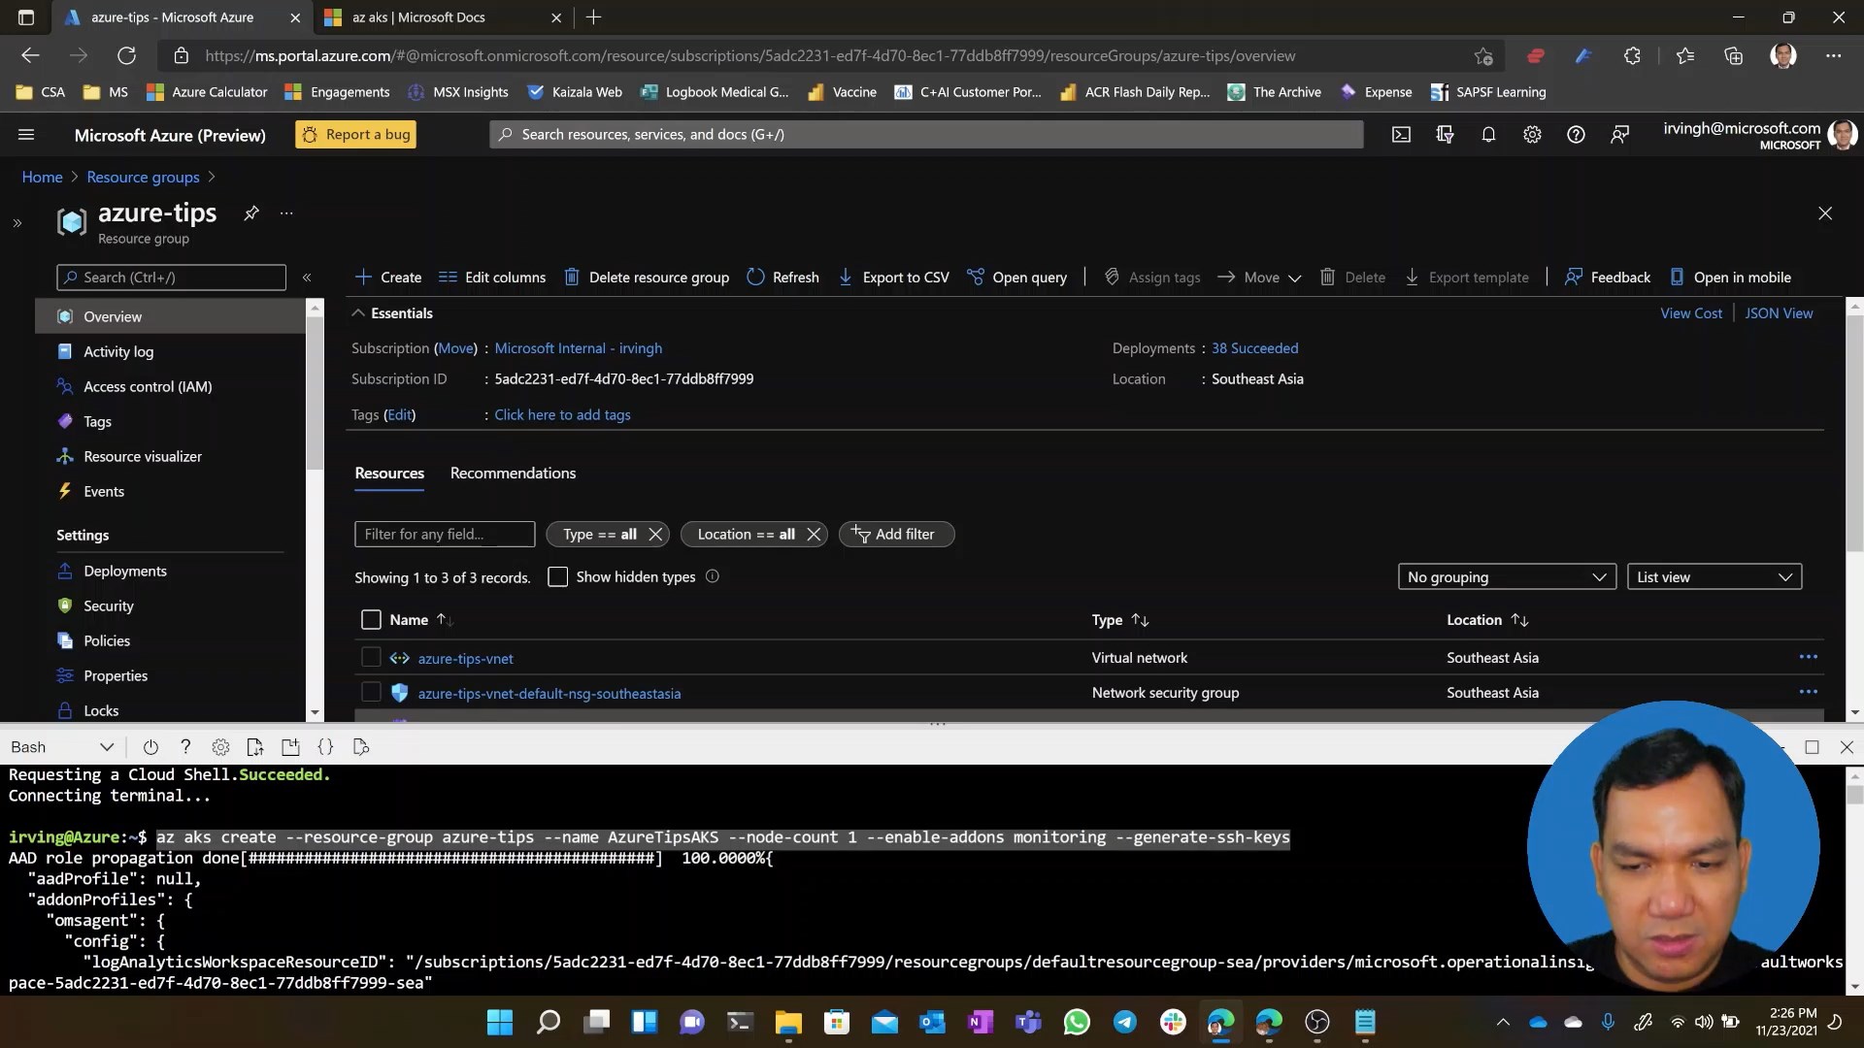Click the Cloud Shell terminal scrollbar

(1855, 794)
